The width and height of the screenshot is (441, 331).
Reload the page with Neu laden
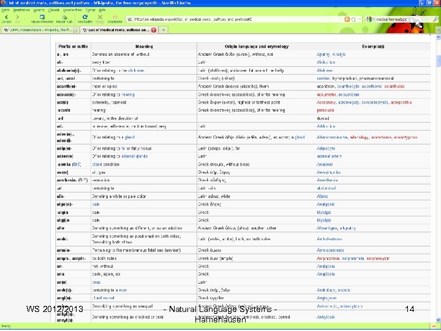tap(85, 19)
